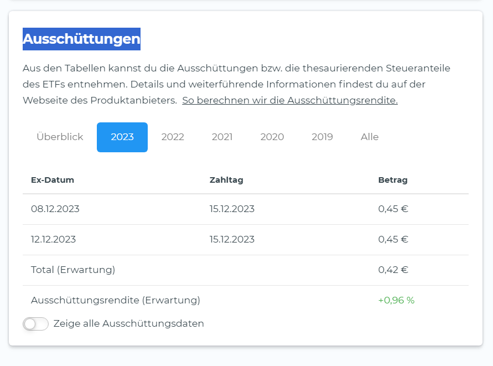This screenshot has height=366, width=493.
Task: Click the green +0,96 % yield value
Action: [x=396, y=301]
